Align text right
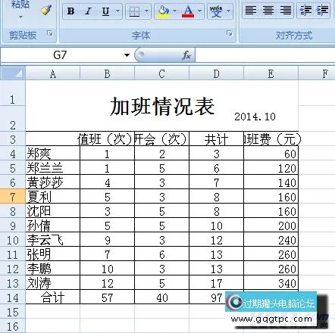 (x=285, y=11)
